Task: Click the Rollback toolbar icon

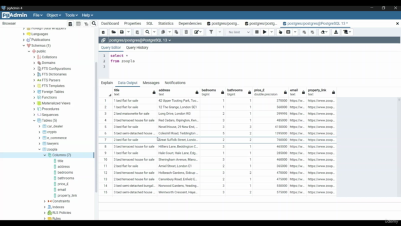Action: coord(312,32)
